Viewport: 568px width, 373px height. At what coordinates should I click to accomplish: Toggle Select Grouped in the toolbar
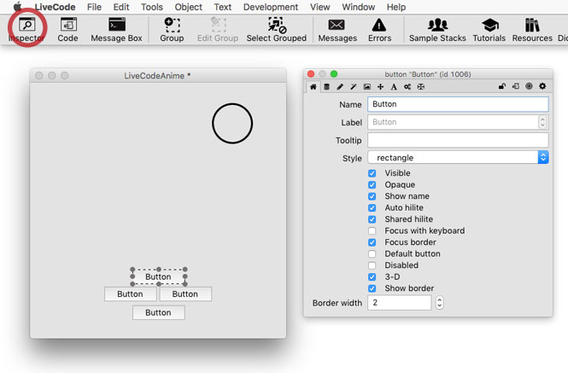[x=277, y=29]
